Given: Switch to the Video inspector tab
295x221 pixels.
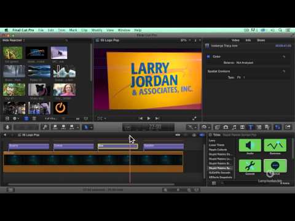Looking at the screenshot, I should click(235, 40).
